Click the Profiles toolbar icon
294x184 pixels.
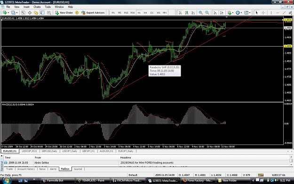tap(13, 13)
